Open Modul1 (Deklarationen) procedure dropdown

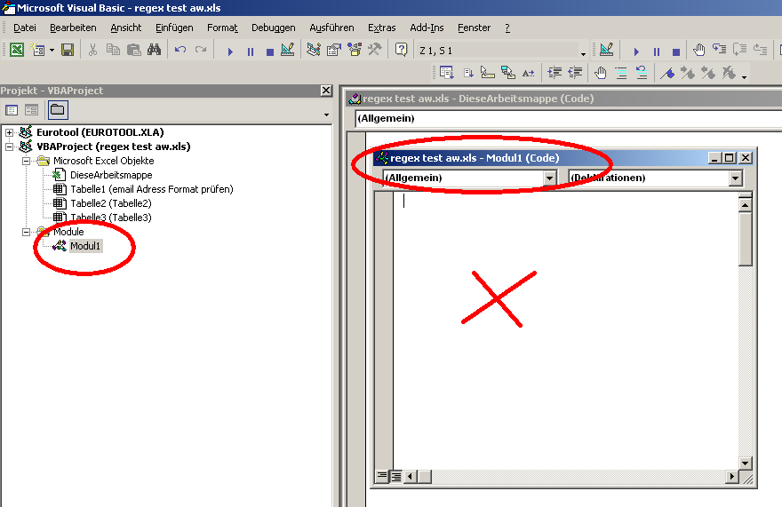pos(736,178)
